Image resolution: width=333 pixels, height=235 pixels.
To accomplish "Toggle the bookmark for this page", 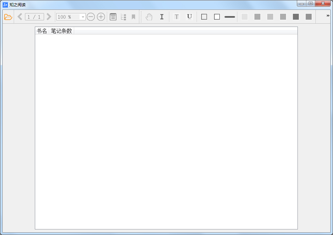I will click(133, 17).
